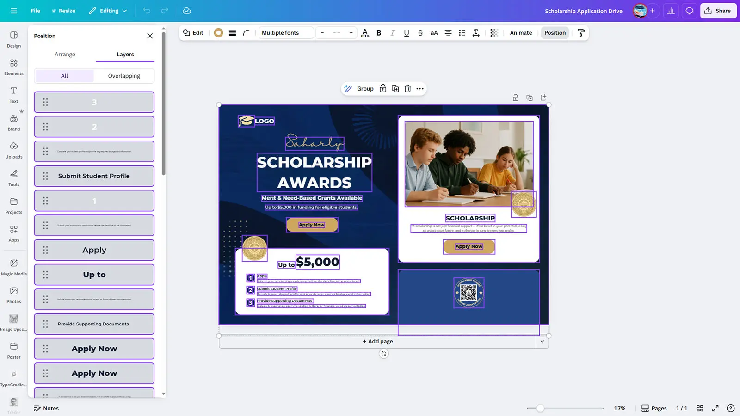Open the Editing mode dropdown
Viewport: 740px width, 416px height.
coord(108,11)
